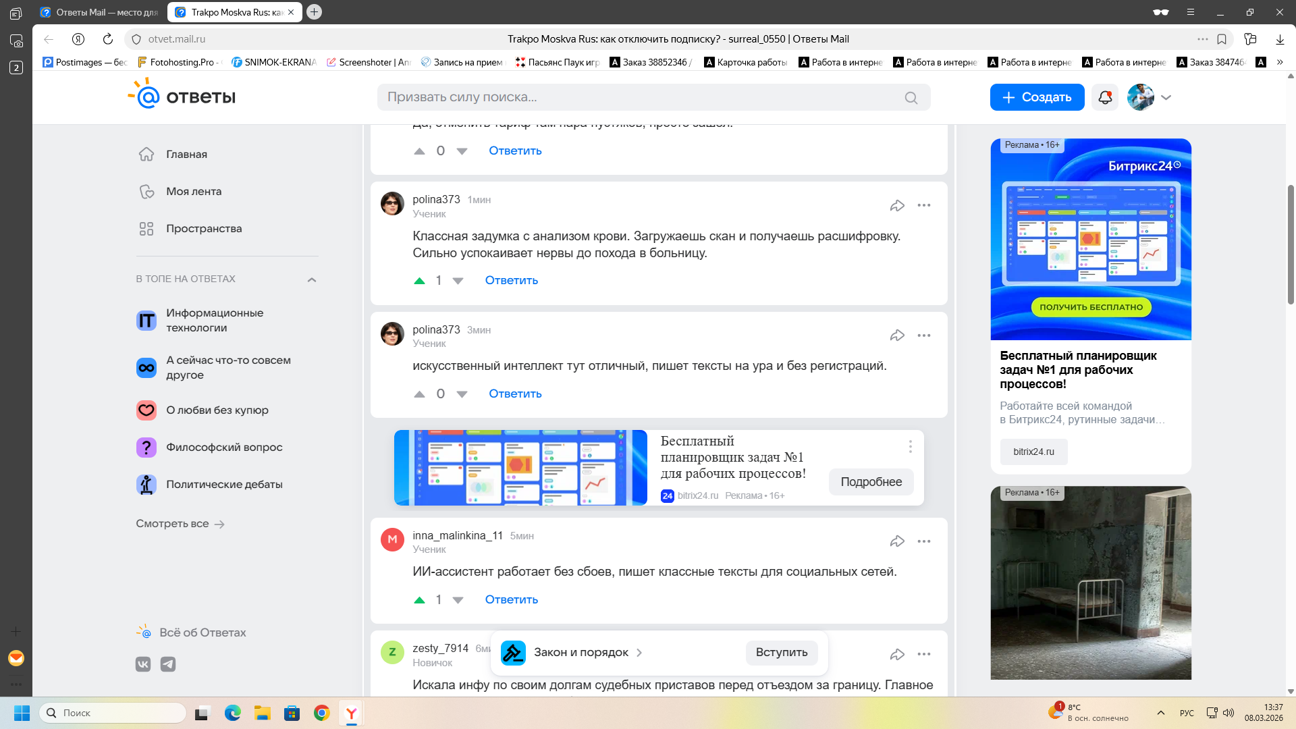
Task: Bookmark this page in address bar
Action: click(x=1222, y=39)
